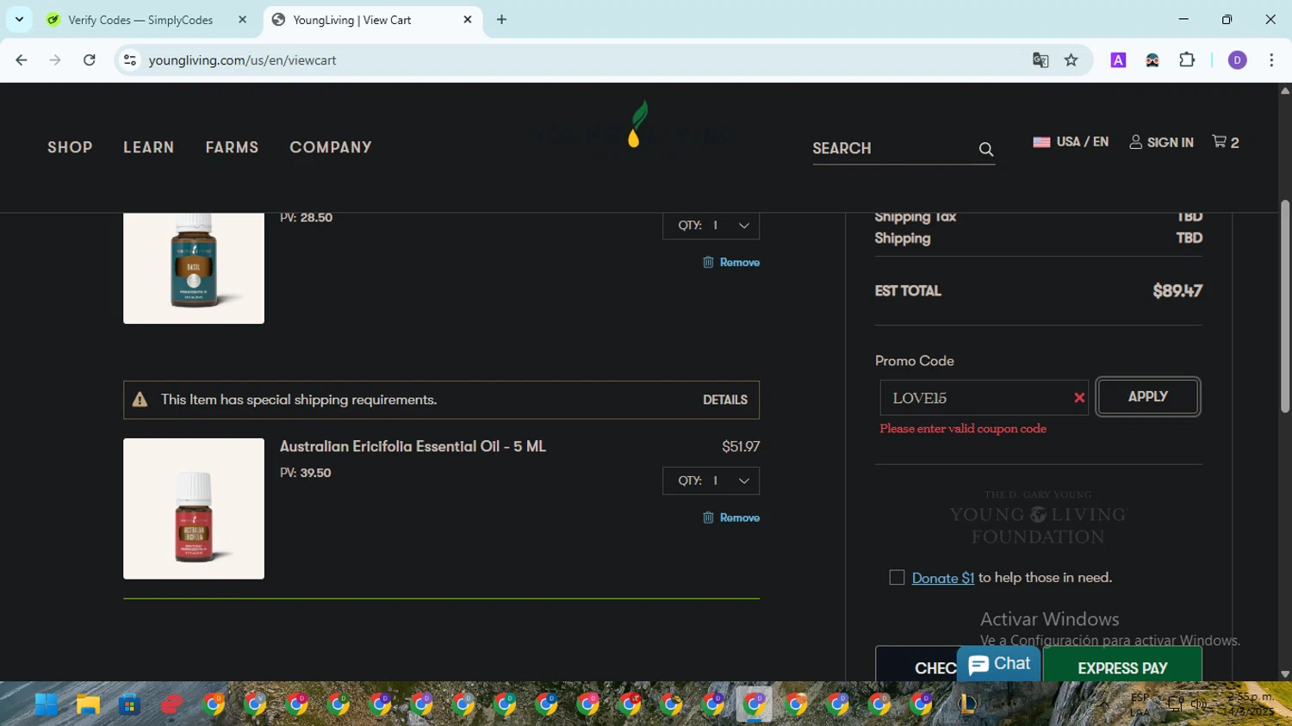Screen dimensions: 1292x726
Task: Open File Explorer from the taskbar
Action: click(x=88, y=704)
